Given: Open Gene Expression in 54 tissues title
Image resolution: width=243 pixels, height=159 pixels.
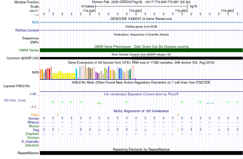Looking at the screenshot, I should [x=141, y=62].
